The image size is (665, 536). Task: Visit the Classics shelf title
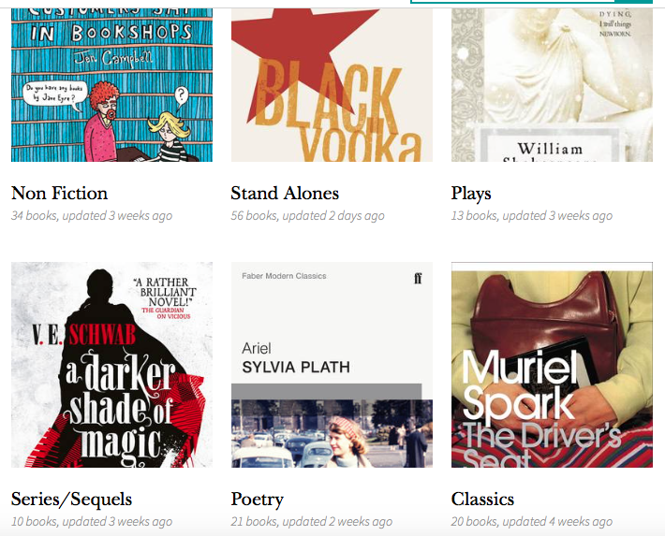482,499
